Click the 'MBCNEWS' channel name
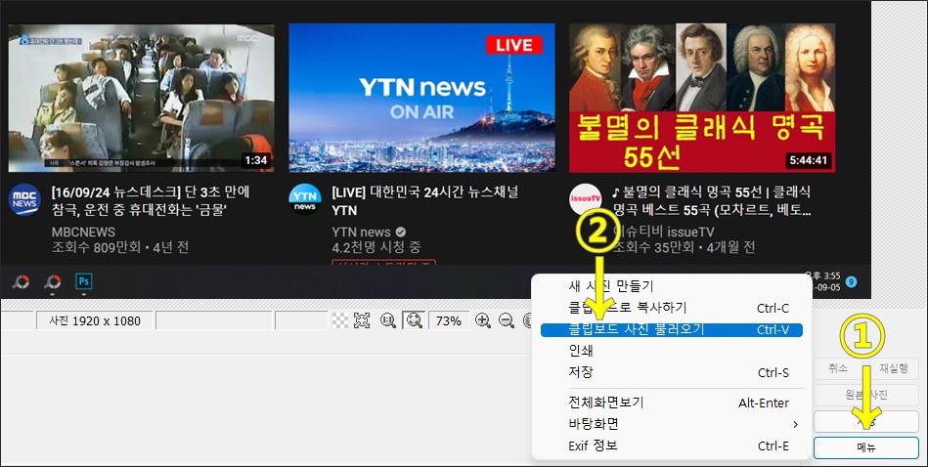Viewport: 928px width, 467px height. (83, 232)
